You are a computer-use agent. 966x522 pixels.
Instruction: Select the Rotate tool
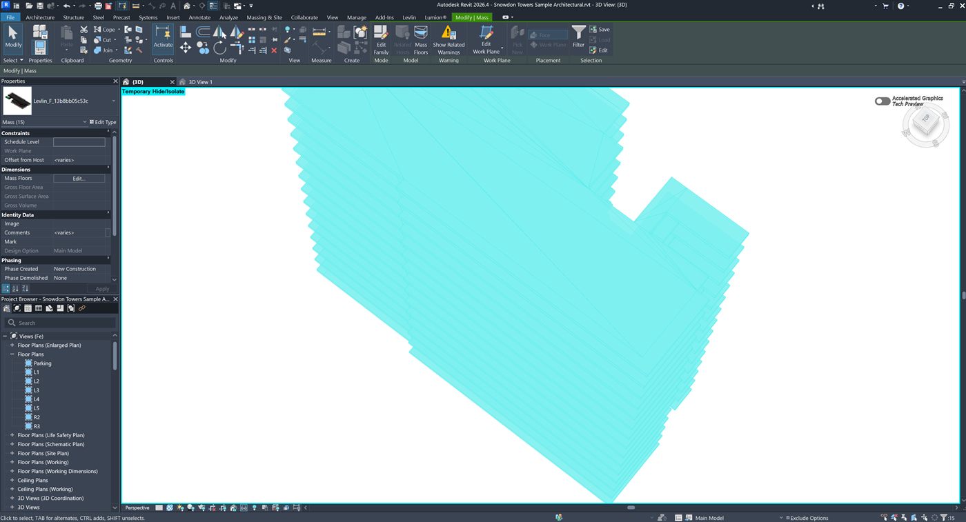[x=219, y=48]
